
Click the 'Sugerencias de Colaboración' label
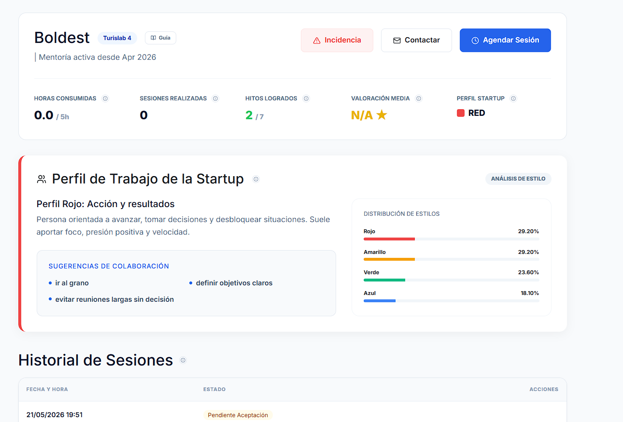(109, 266)
